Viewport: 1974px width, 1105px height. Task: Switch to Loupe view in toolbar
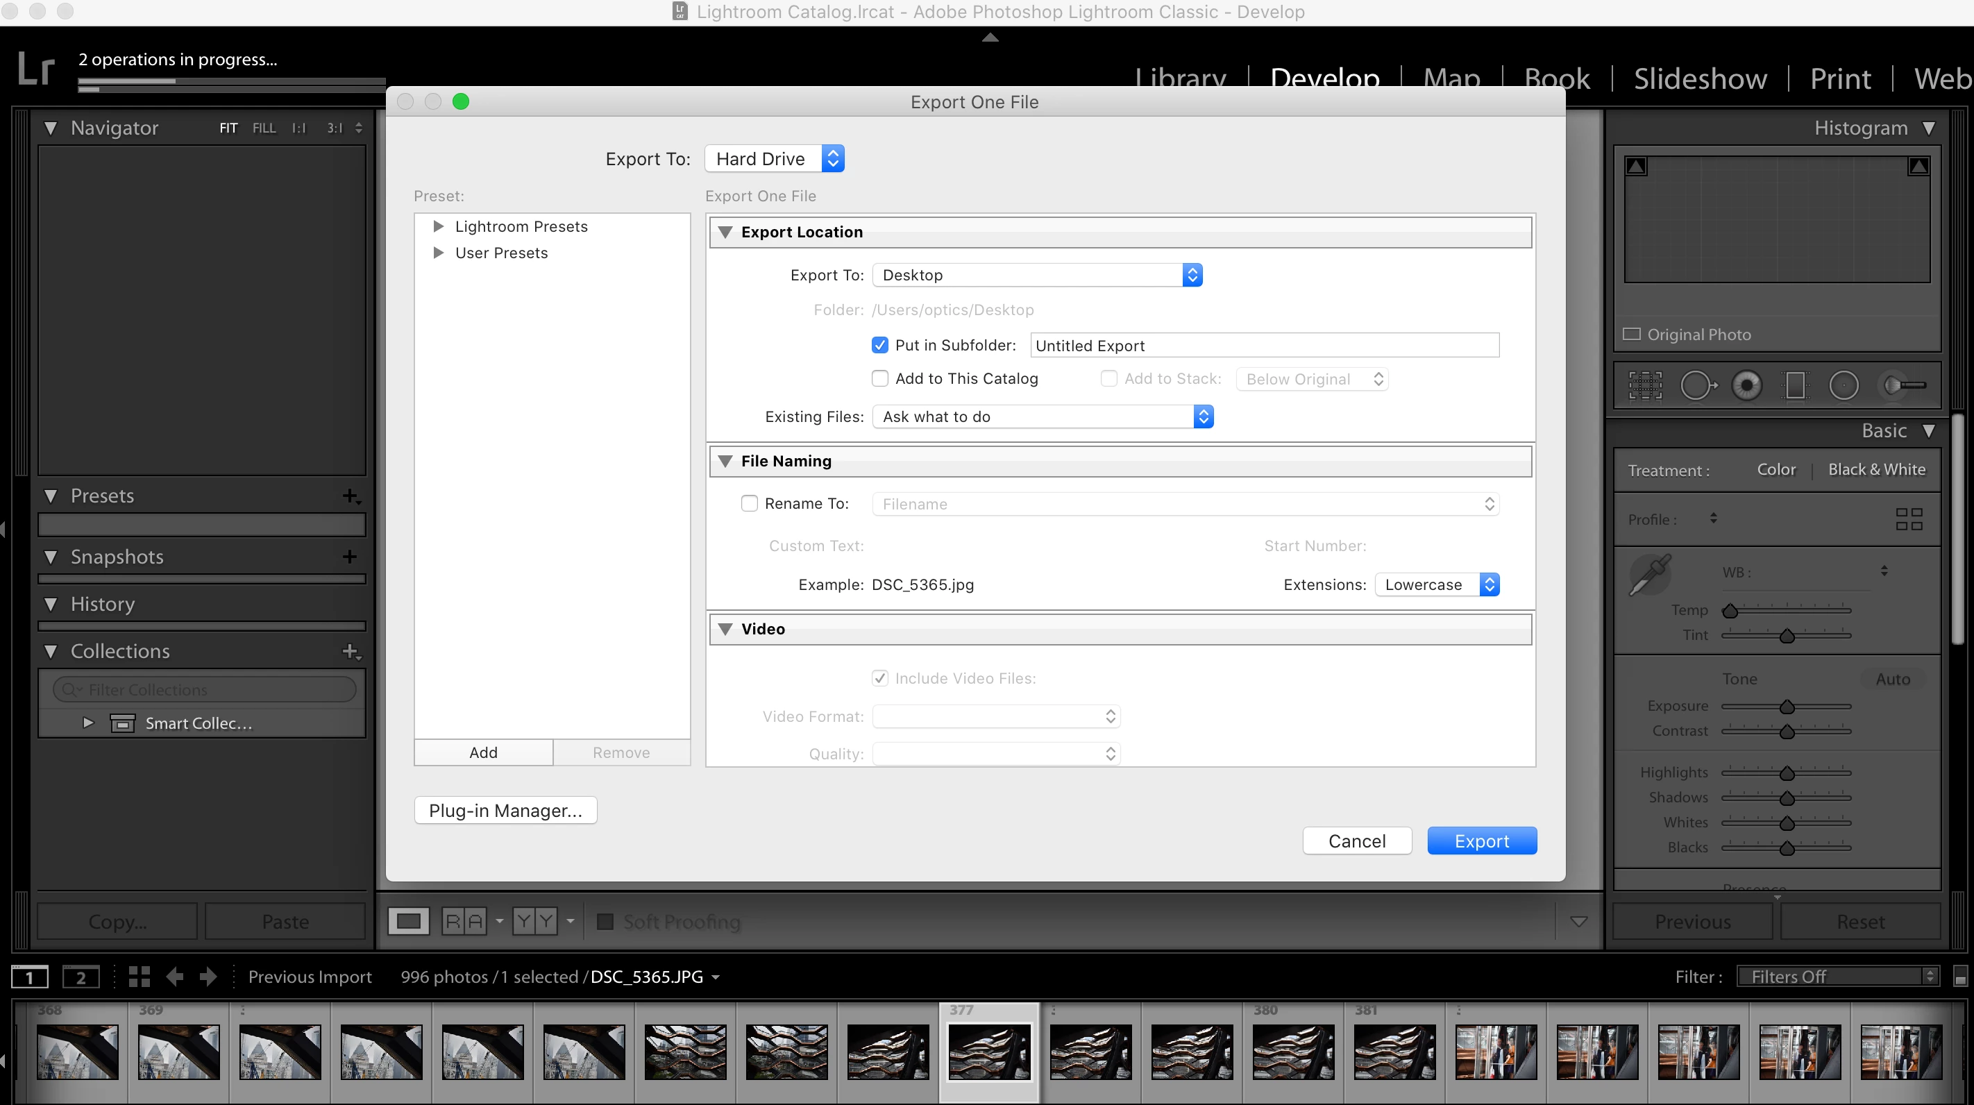point(408,921)
